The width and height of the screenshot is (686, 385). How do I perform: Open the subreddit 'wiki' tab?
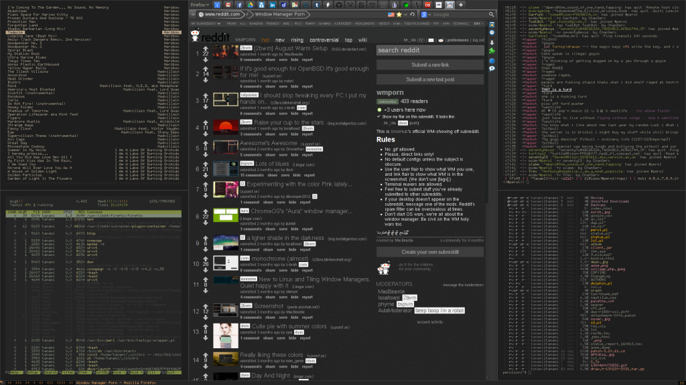[x=364, y=39]
